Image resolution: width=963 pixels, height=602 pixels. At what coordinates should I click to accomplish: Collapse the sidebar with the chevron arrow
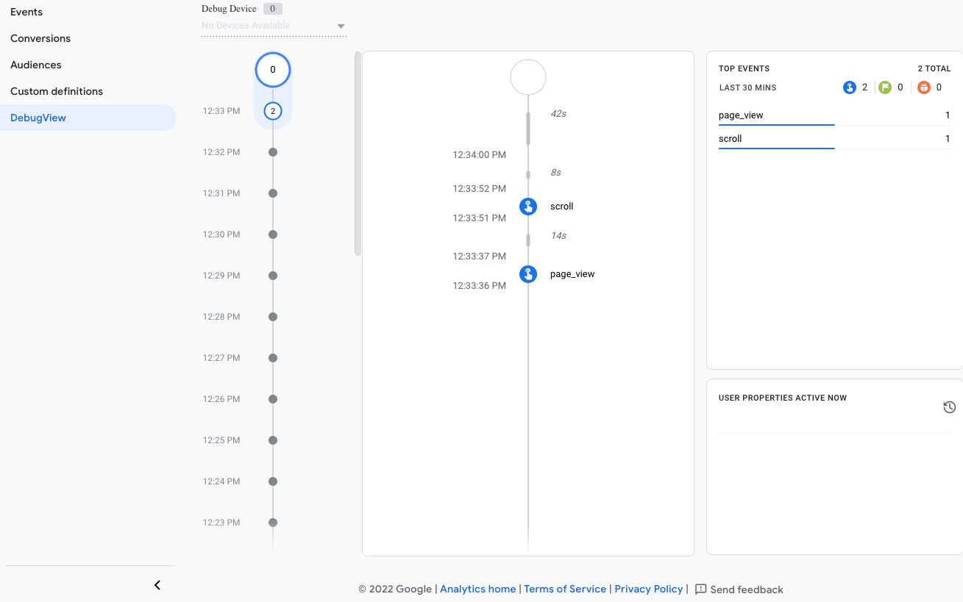157,585
